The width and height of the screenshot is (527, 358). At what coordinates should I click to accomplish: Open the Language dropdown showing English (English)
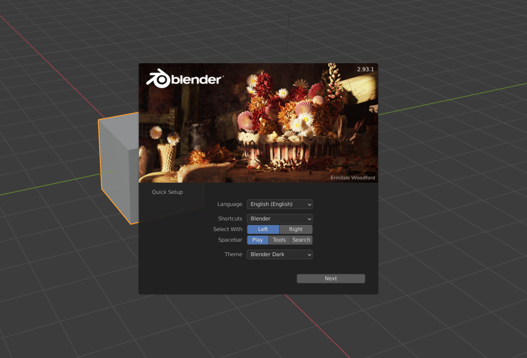point(280,204)
